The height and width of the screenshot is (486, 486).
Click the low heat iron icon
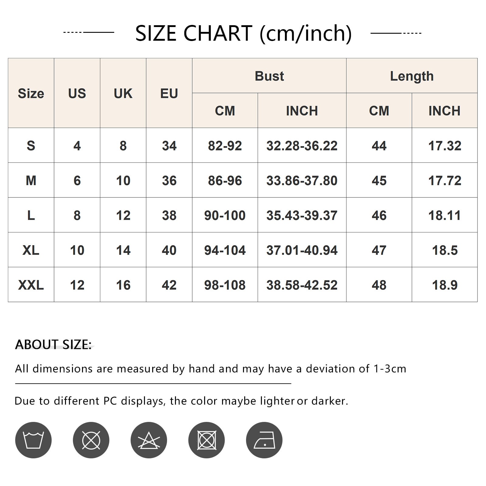tap(264, 440)
